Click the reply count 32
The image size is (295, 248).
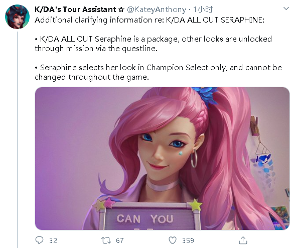coord(53,240)
